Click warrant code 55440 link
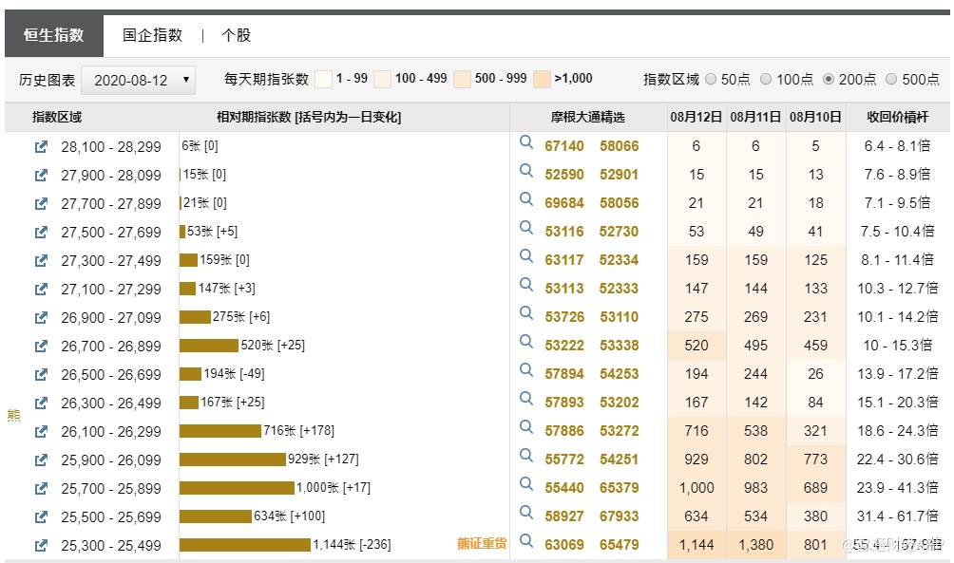Viewport: 954px width, 563px height. click(x=564, y=488)
